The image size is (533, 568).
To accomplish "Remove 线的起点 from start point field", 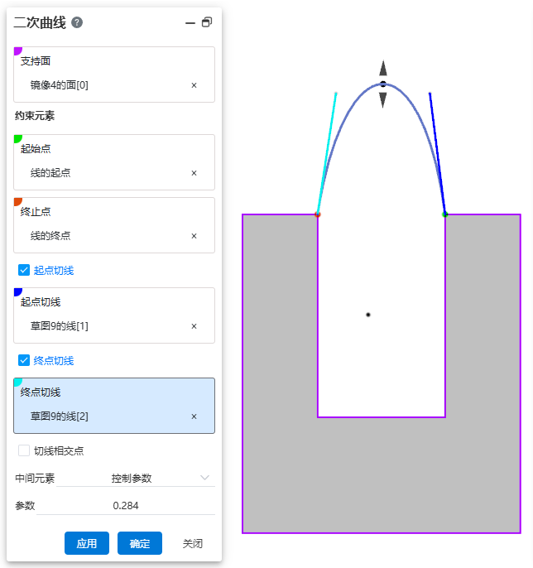I will tap(194, 173).
